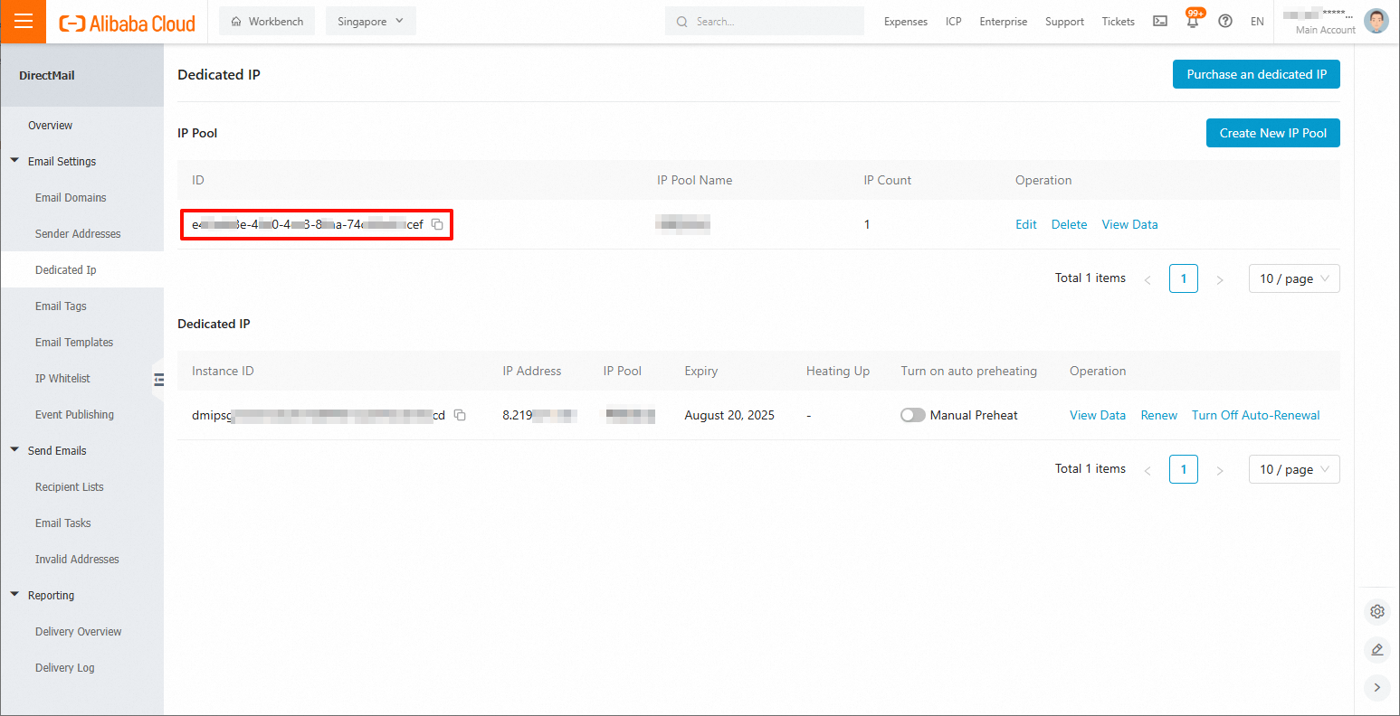This screenshot has width=1400, height=716.
Task: Focus the top search field
Action: [x=765, y=21]
